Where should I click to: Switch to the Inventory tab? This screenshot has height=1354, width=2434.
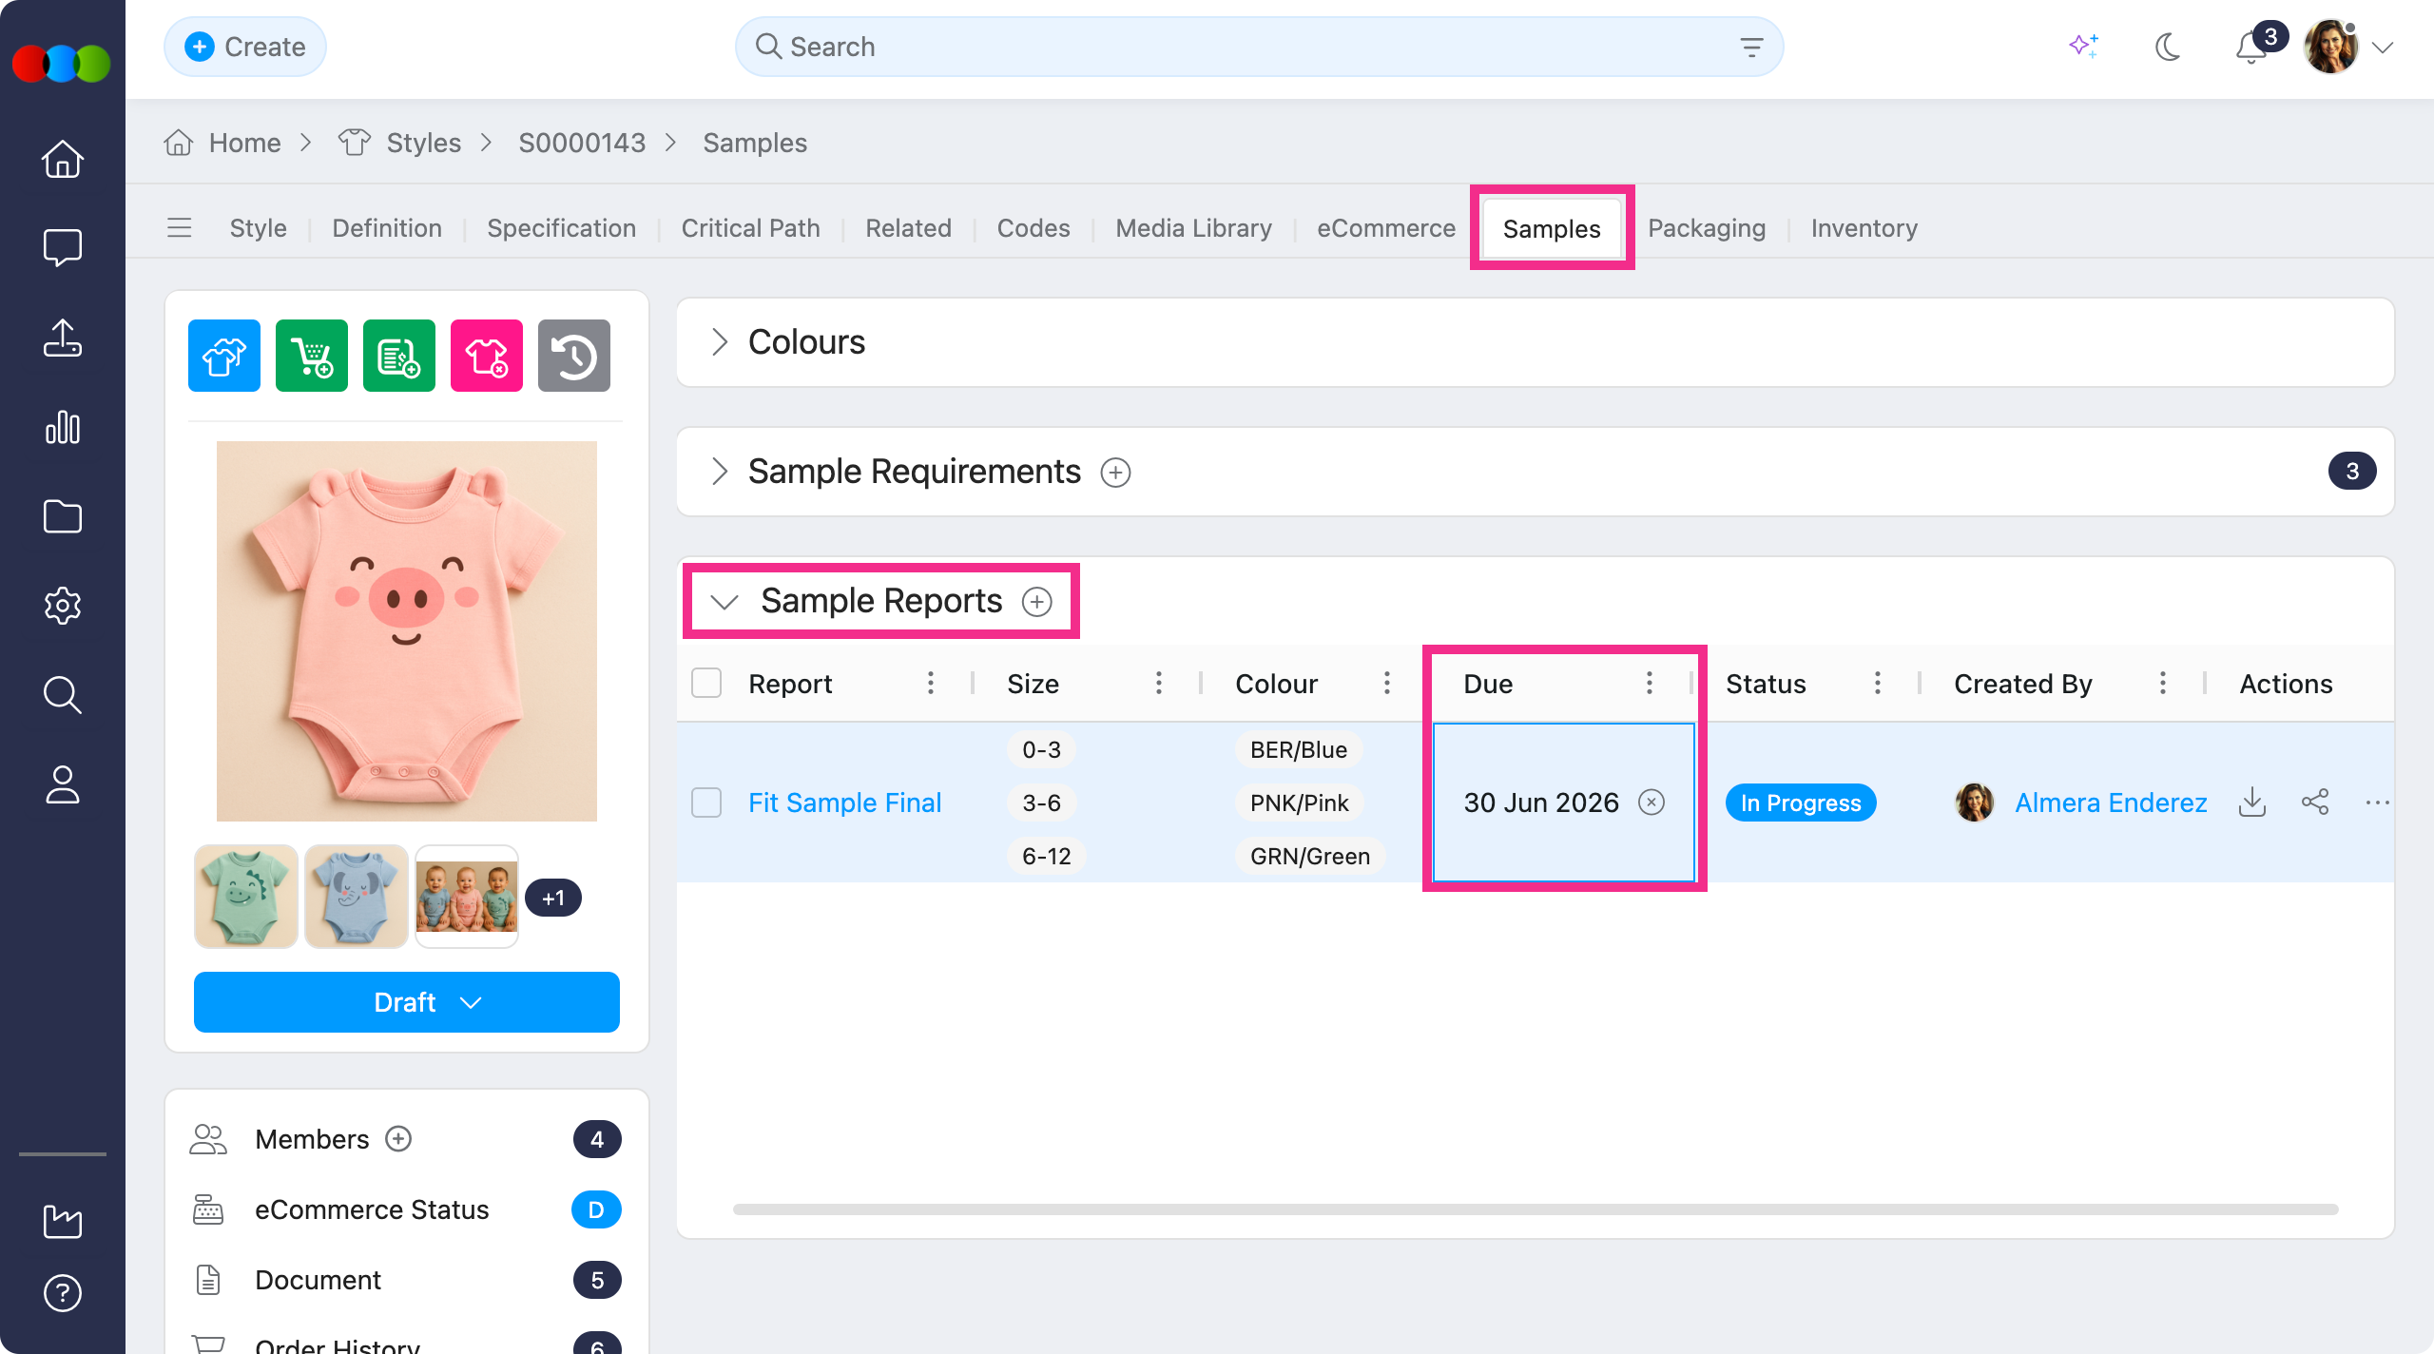tap(1864, 228)
